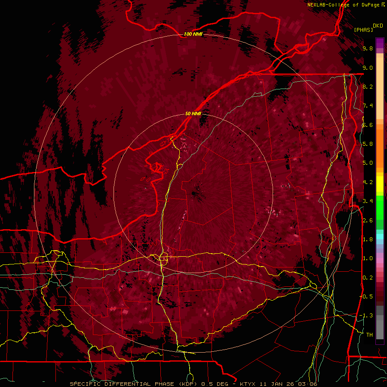Click the -1.3 scale value
387x387 pixels.
click(x=366, y=316)
